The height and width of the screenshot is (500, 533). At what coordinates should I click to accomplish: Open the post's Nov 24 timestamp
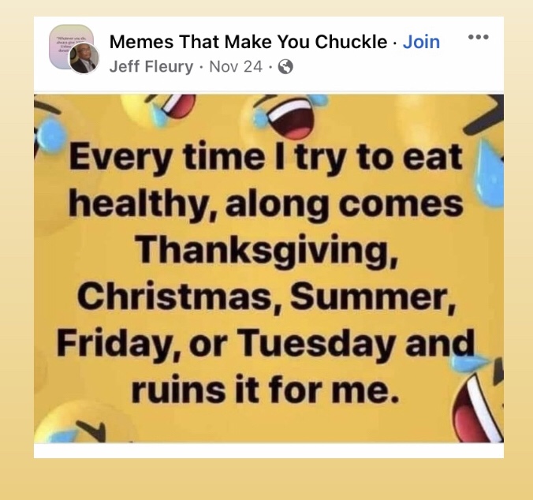[x=236, y=66]
